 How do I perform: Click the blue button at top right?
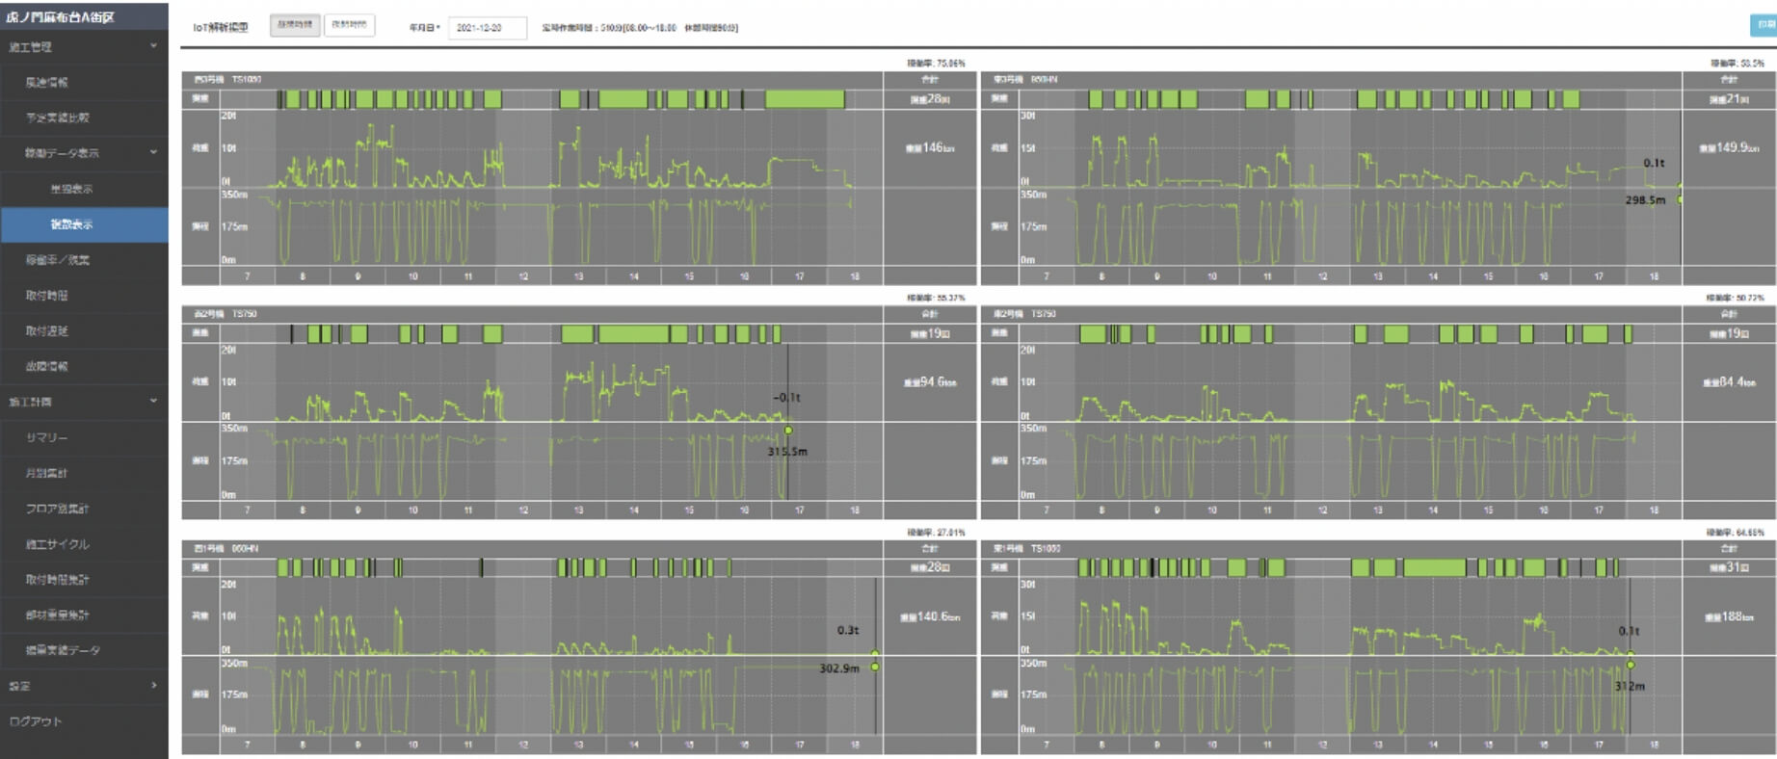pyautogui.click(x=1763, y=26)
